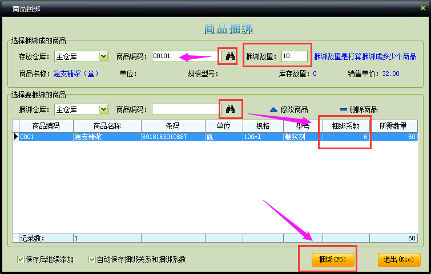Click the 修改商品 label
The height and width of the screenshot is (274, 431).
[x=294, y=110]
